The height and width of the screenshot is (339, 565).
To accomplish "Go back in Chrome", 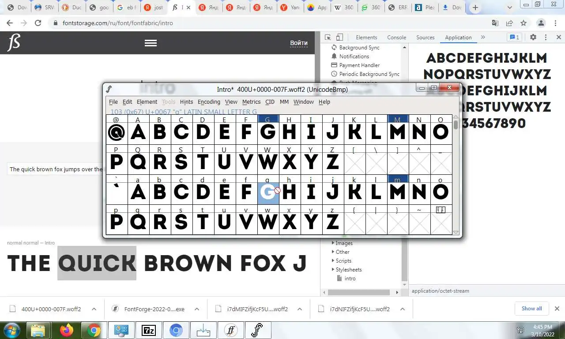I will [10, 23].
